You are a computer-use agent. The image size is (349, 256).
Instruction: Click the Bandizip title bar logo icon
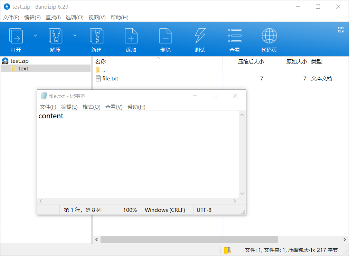coord(7,7)
